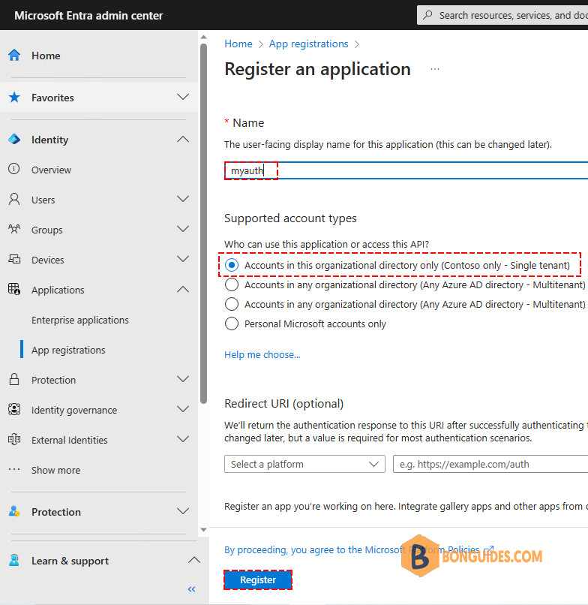Open the ellipsis menu beside page title

click(x=435, y=70)
